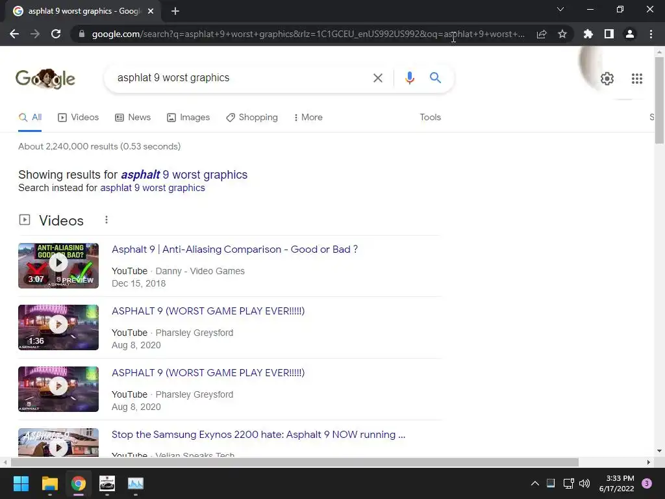
Task: Toggle Chrome side panel
Action: 609,34
